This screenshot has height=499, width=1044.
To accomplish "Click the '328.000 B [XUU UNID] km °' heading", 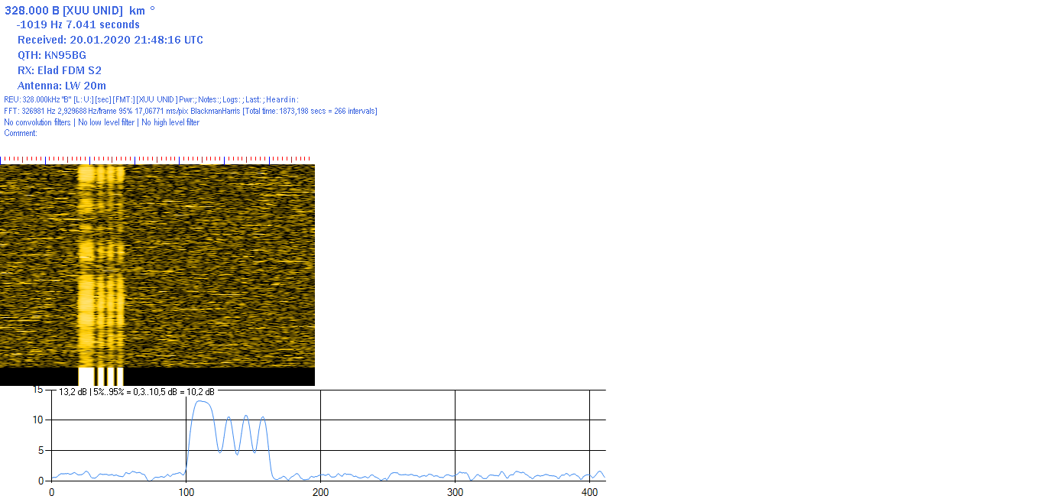I will pos(79,10).
